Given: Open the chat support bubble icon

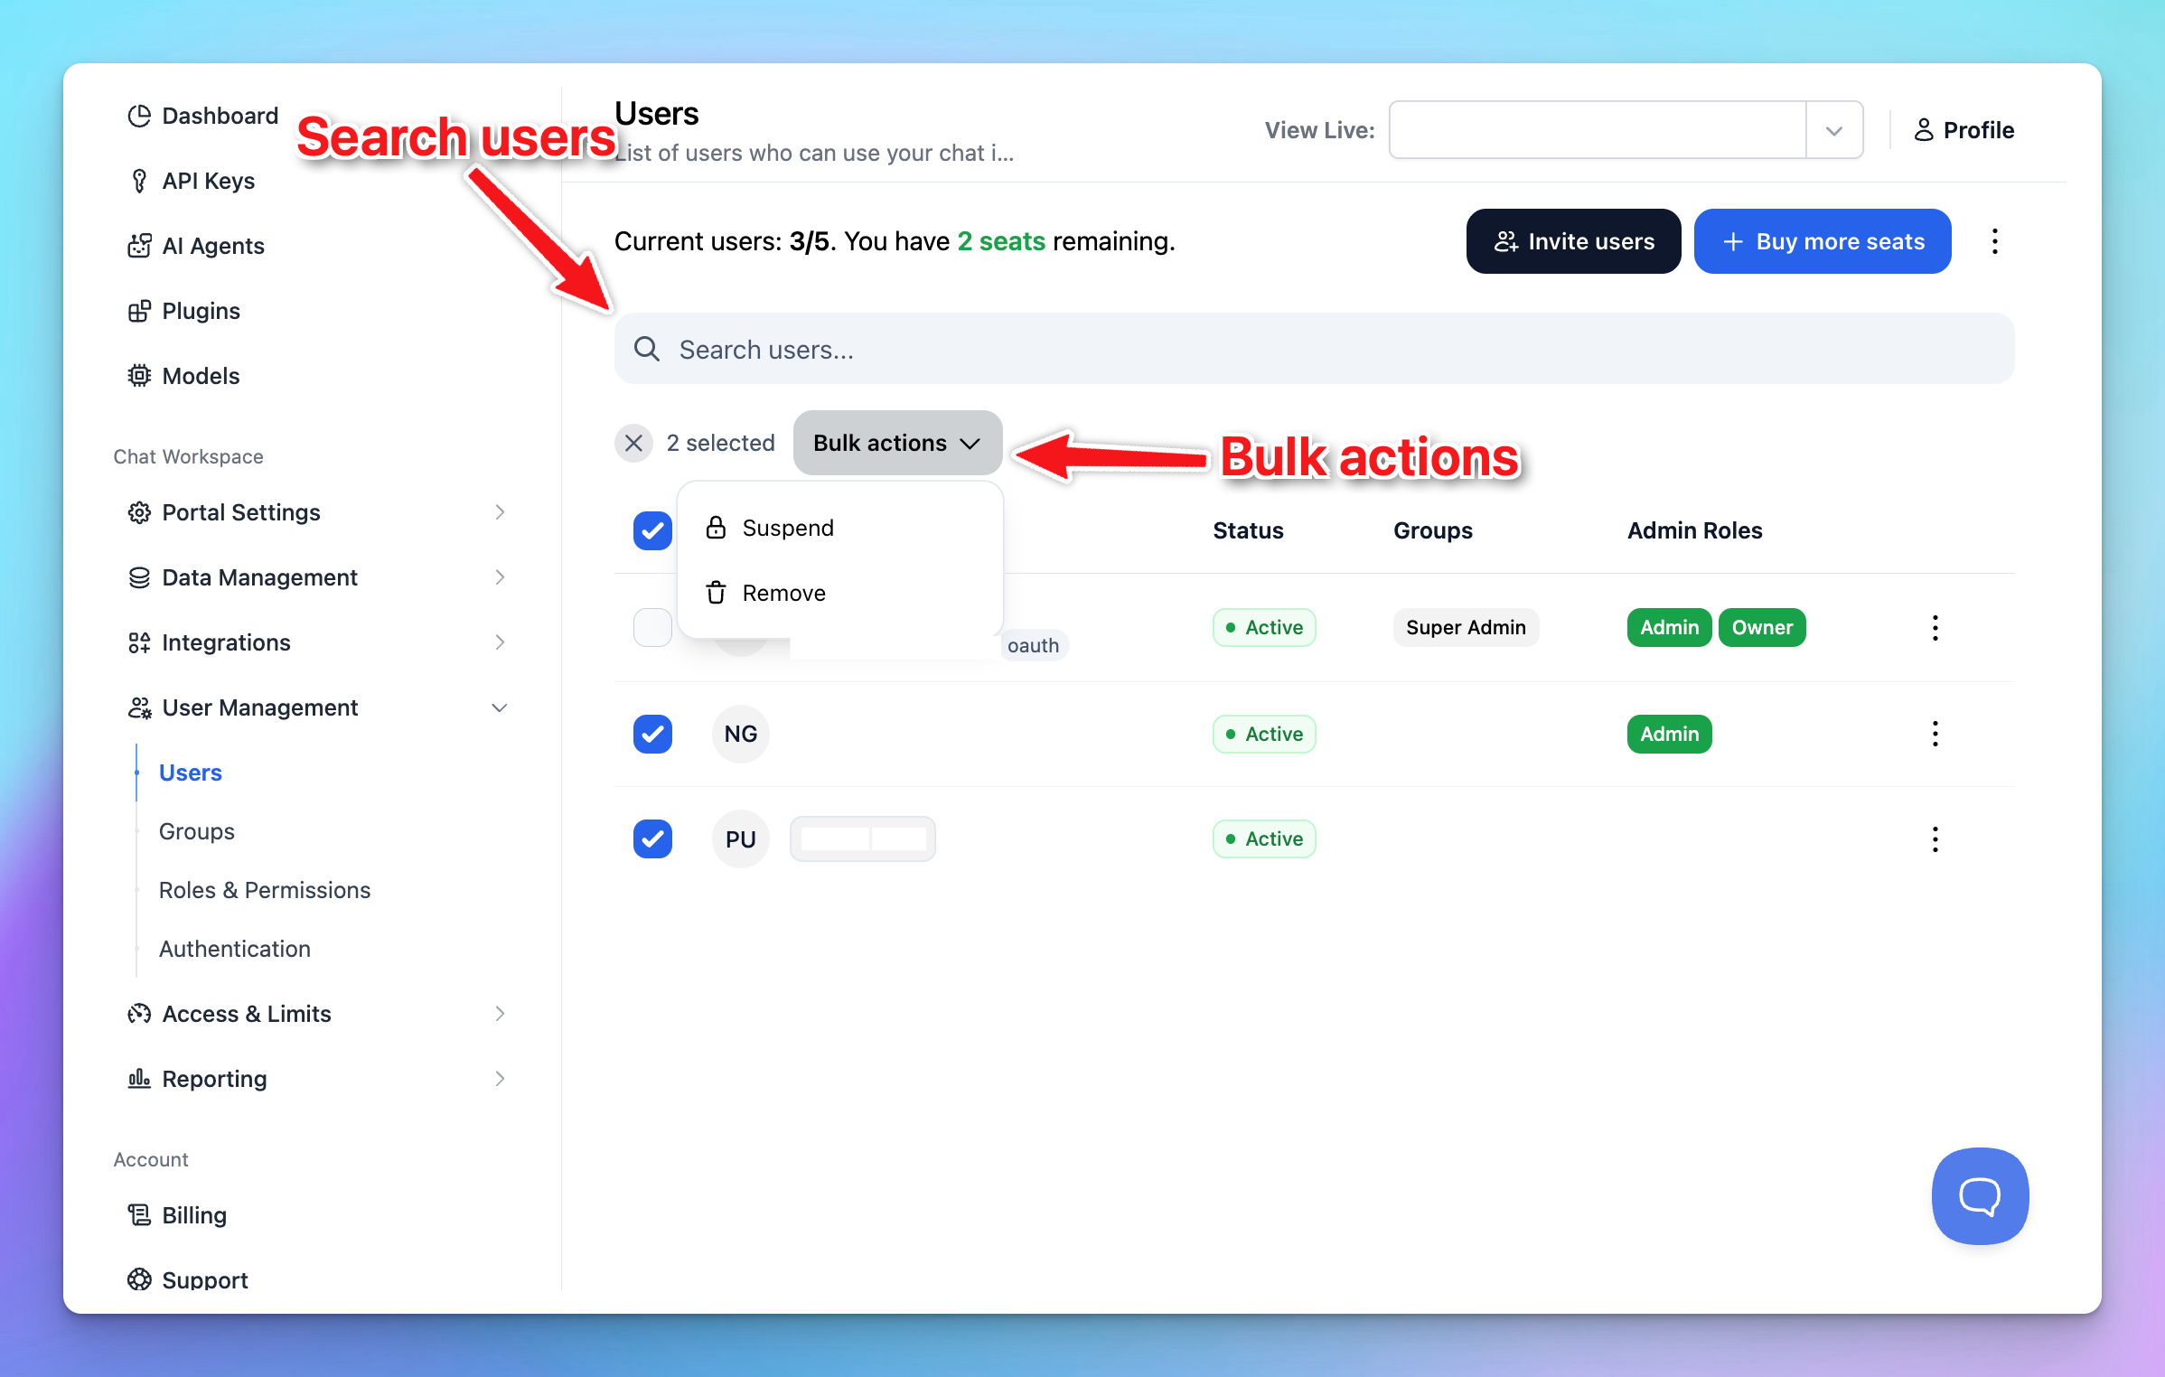Looking at the screenshot, I should pos(1979,1195).
